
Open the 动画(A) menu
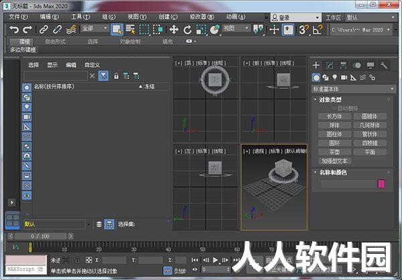coord(235,17)
